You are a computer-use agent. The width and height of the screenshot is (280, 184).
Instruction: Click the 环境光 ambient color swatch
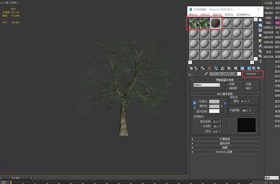214,101
